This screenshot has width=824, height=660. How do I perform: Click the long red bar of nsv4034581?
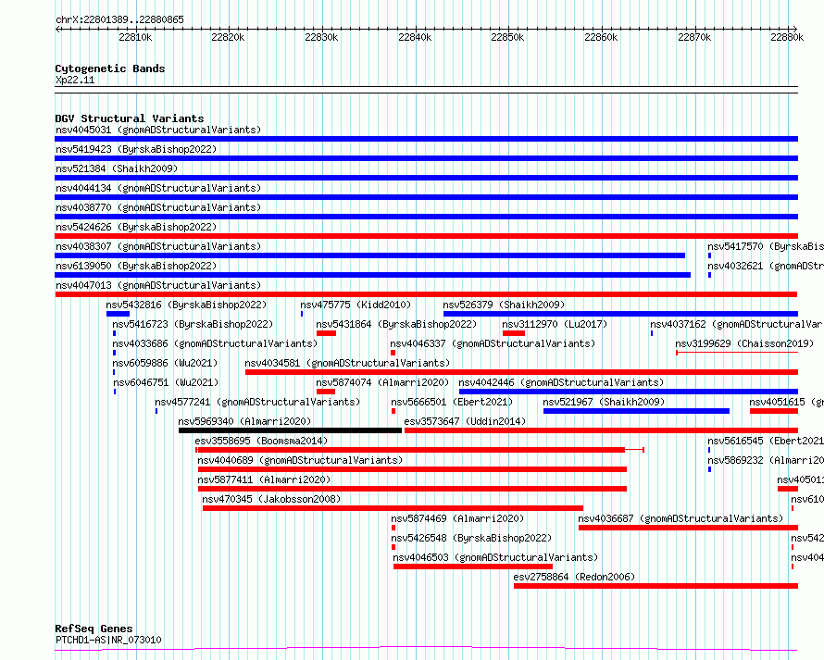[521, 372]
